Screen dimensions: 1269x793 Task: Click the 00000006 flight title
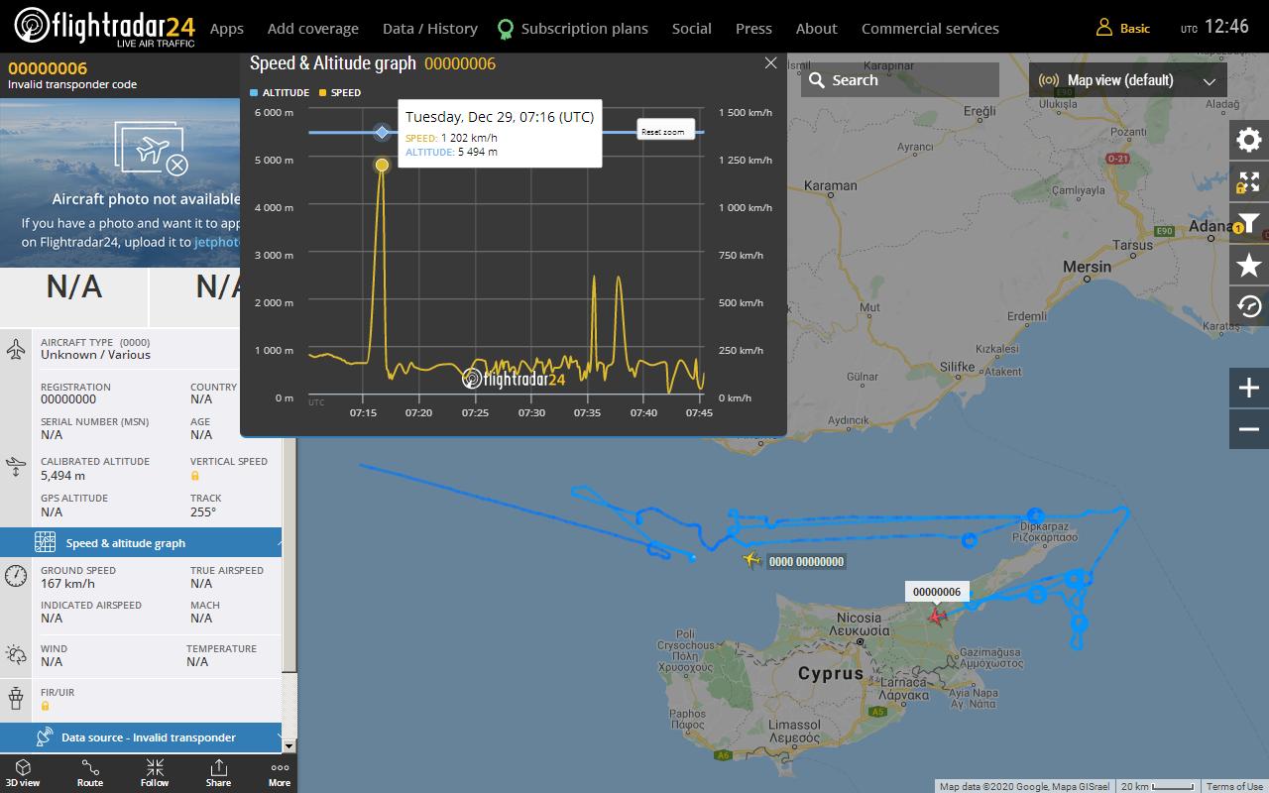(48, 68)
